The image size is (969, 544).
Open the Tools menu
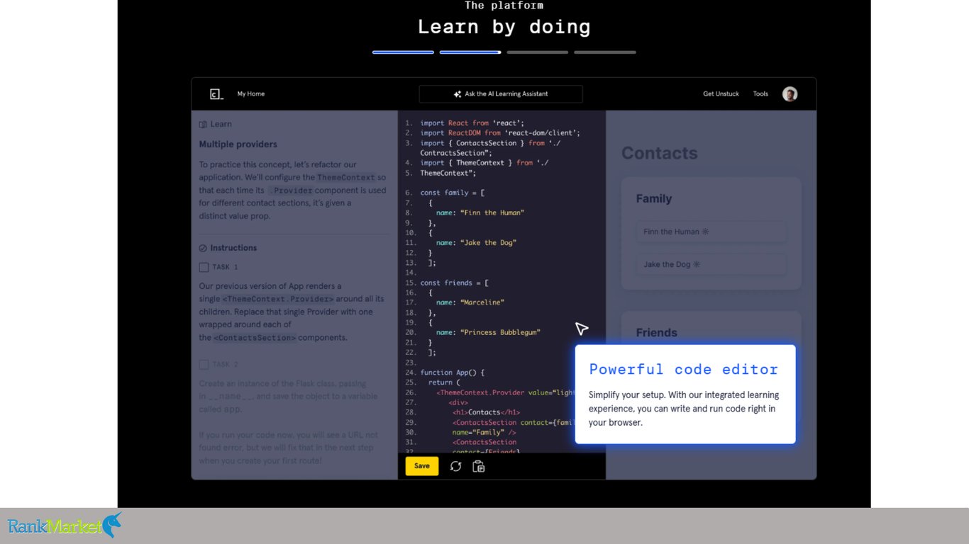pos(760,93)
